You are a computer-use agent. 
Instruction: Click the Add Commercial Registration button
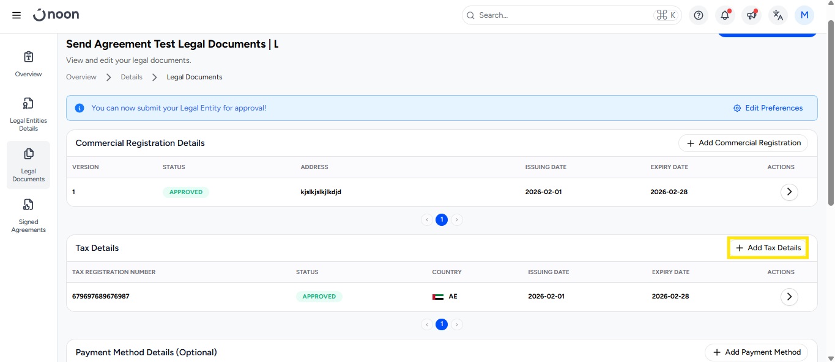coord(743,143)
